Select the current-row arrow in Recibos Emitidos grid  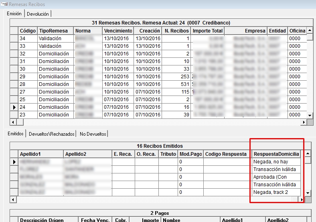click(14, 162)
